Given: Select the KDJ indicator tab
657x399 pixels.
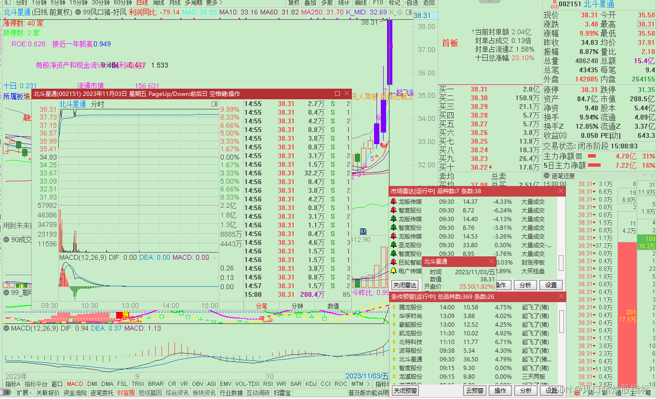Looking at the screenshot, I should tap(311, 384).
